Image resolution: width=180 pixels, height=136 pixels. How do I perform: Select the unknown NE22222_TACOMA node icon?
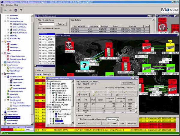85,65
